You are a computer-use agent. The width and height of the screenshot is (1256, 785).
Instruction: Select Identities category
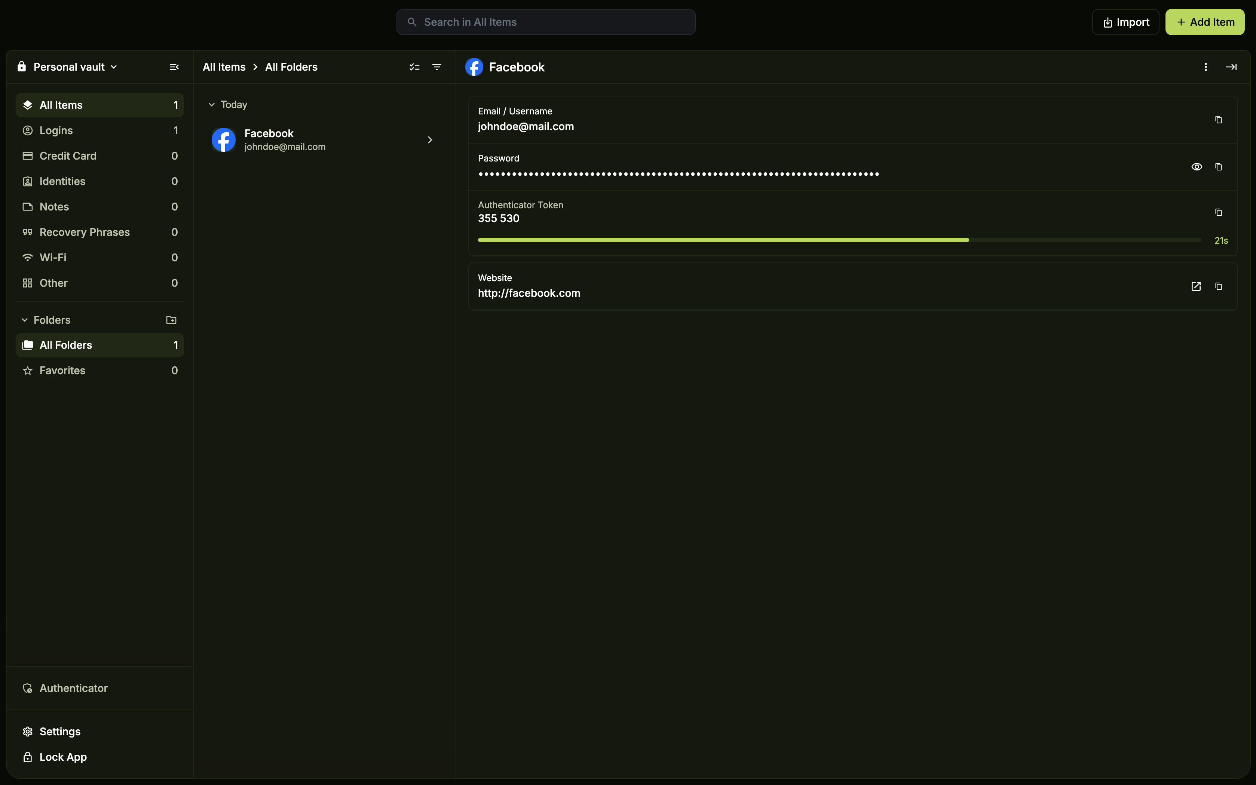[x=100, y=181]
